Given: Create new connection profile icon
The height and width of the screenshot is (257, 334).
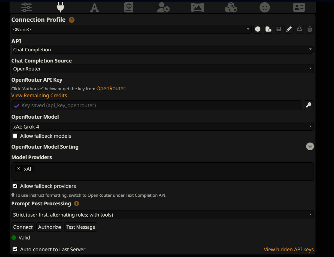Looking at the screenshot, I should click(x=268, y=29).
